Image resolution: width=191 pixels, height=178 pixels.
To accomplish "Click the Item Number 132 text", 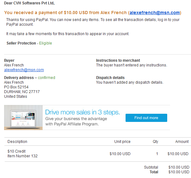I will coord(23,156).
